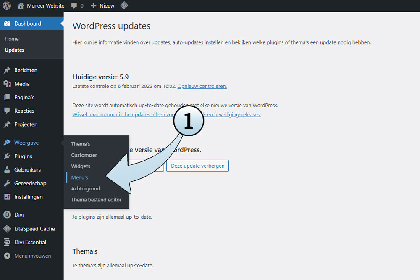
Task: Go to Meneer Website site name
Action: (45, 6)
